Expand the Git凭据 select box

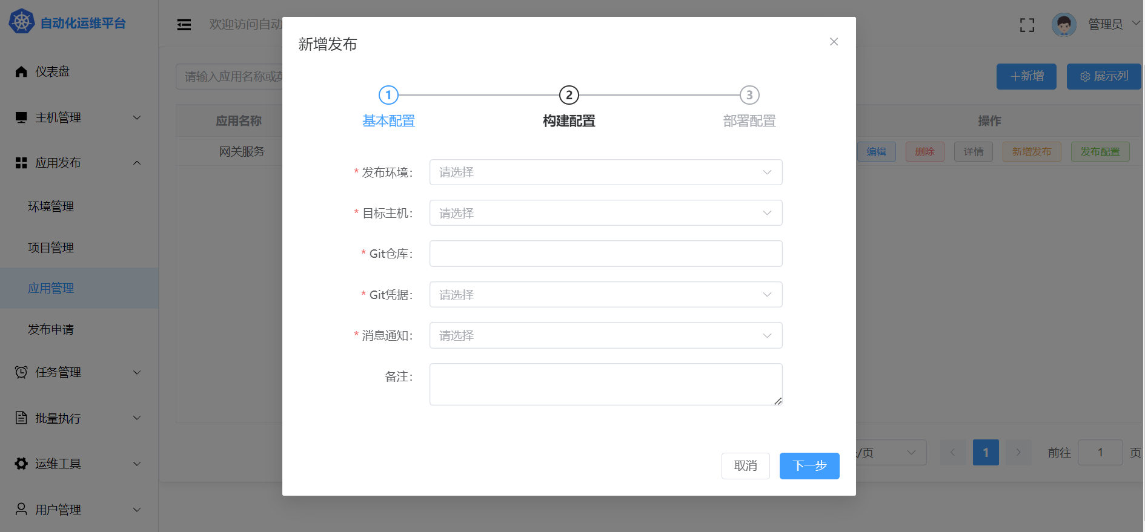coord(605,295)
